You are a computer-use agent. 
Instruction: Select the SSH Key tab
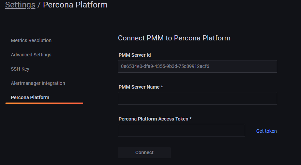[20, 69]
